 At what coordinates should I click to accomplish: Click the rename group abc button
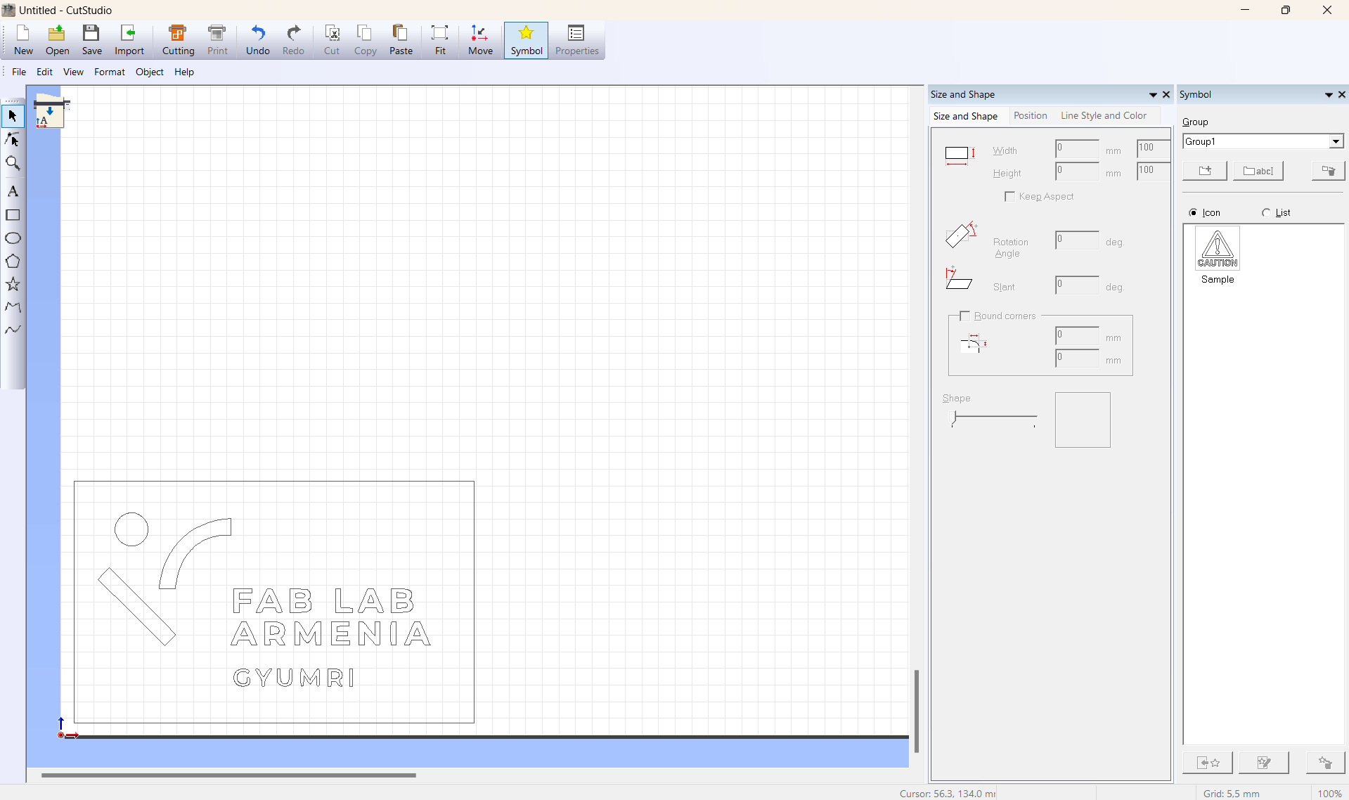coord(1258,171)
